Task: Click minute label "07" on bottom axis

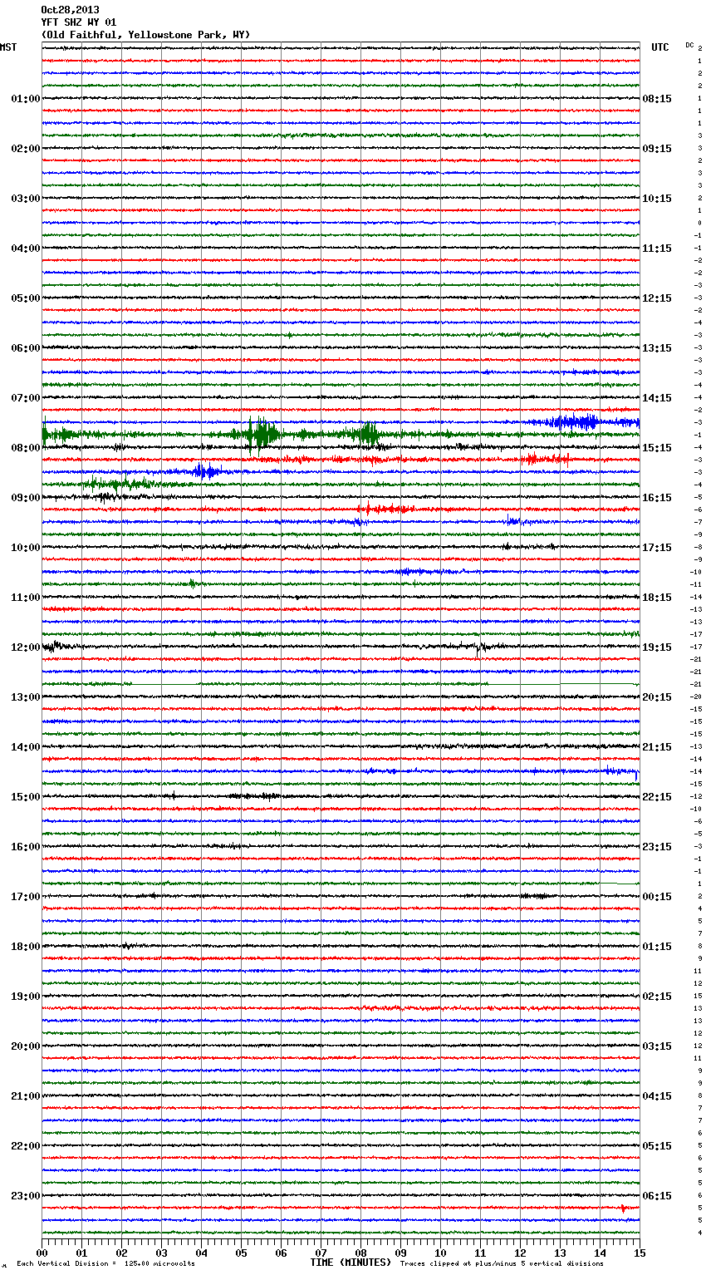Action: point(321,1253)
